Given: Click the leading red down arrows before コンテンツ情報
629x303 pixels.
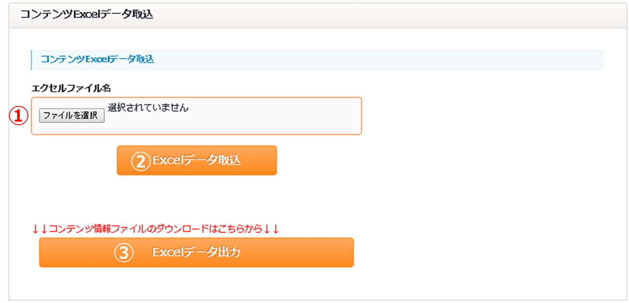Looking at the screenshot, I should point(40,229).
